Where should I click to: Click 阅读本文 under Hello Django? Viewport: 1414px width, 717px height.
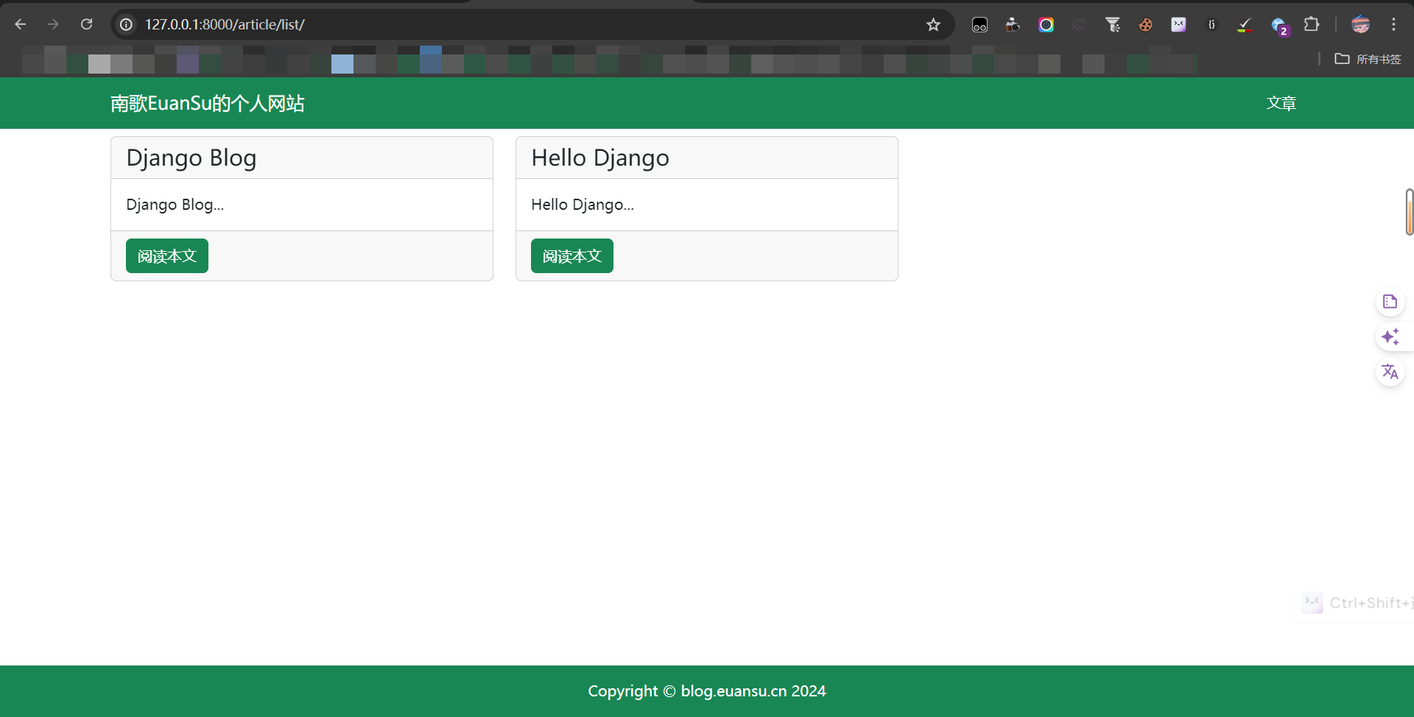(x=572, y=256)
